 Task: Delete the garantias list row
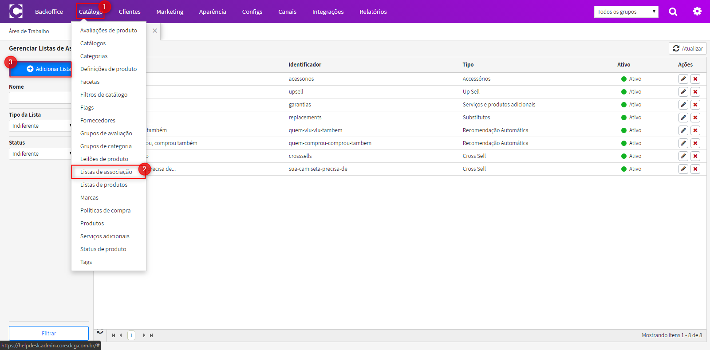695,105
